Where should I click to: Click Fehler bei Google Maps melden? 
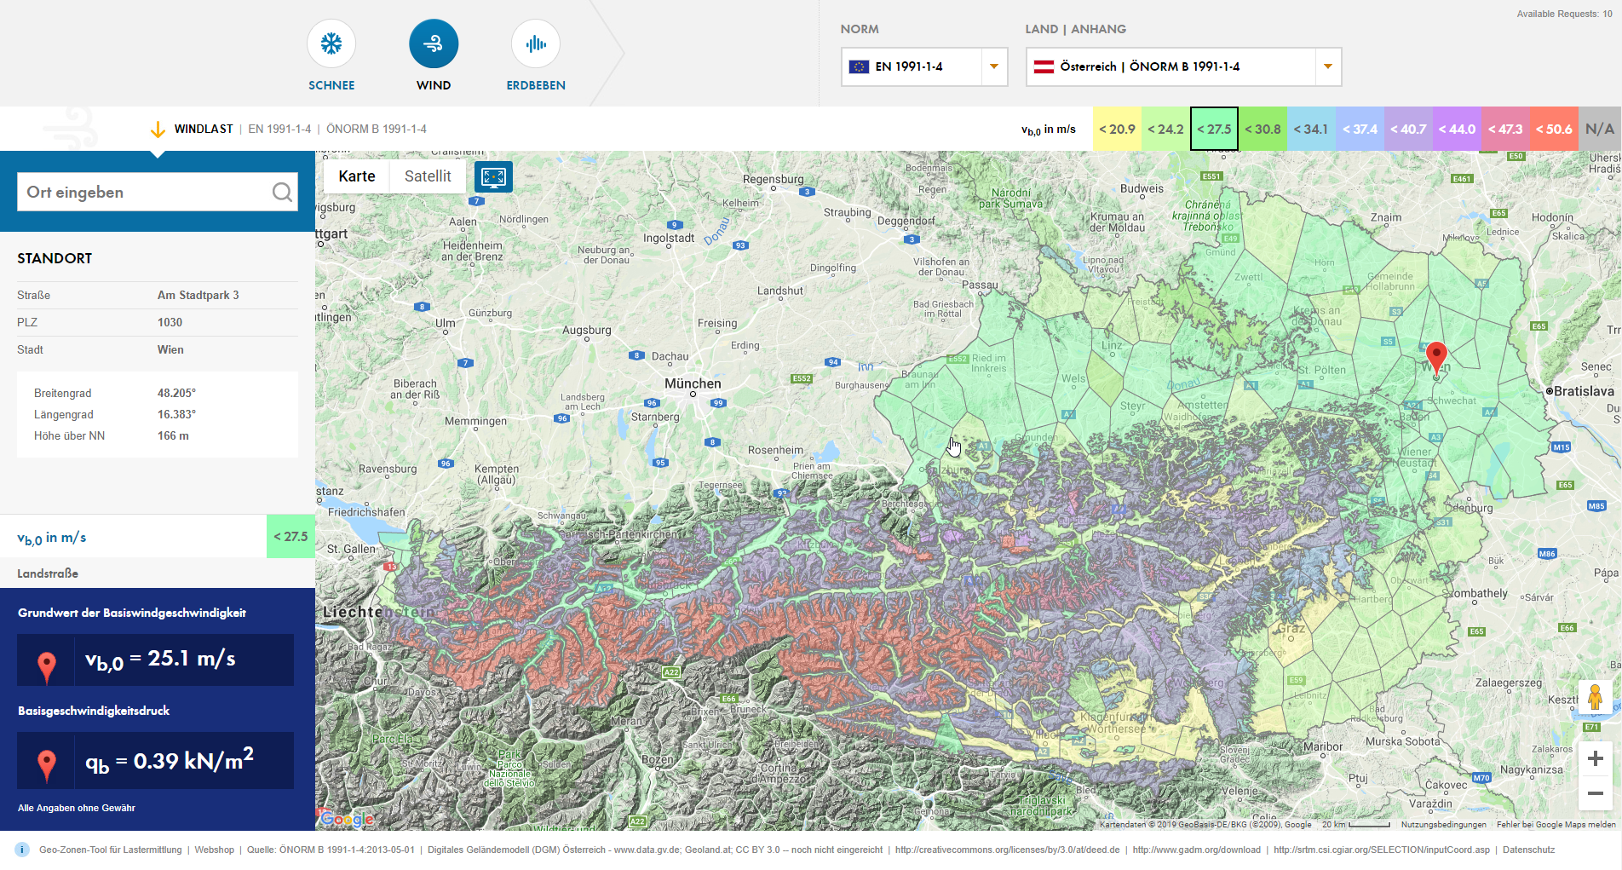click(x=1555, y=825)
